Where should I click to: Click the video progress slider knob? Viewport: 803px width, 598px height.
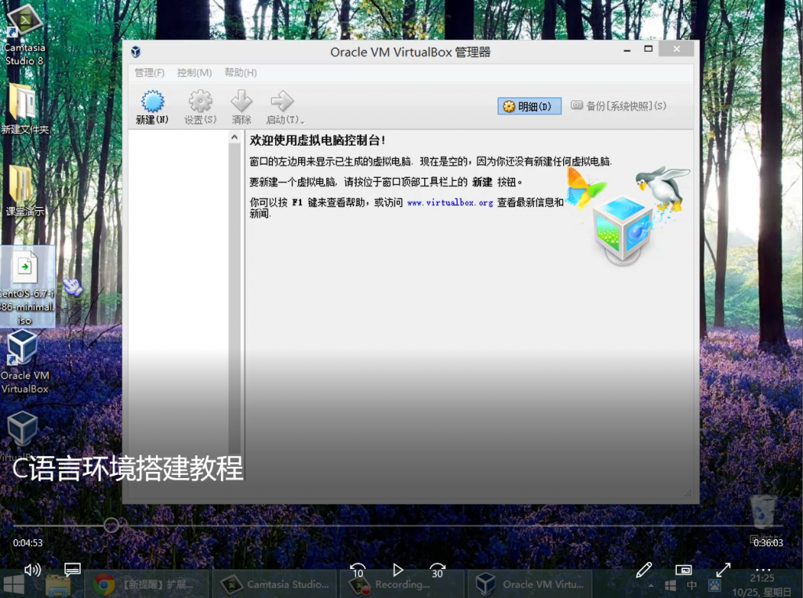[111, 525]
